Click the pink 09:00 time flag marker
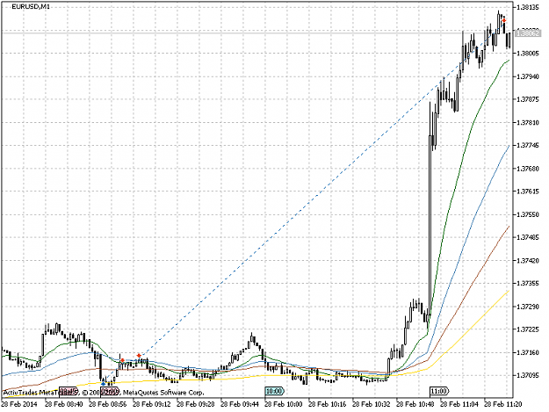549x412 pixels. (109, 391)
